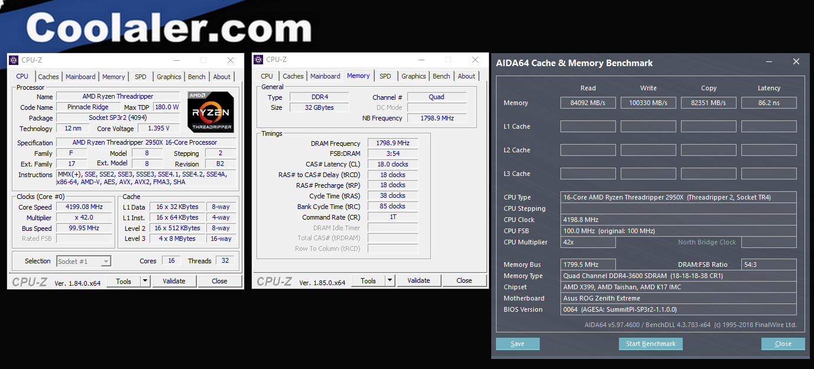Click the CPU-Z app icon in the ver. 1.85.0 window title bar
This screenshot has width=814, height=369.
pos(258,59)
